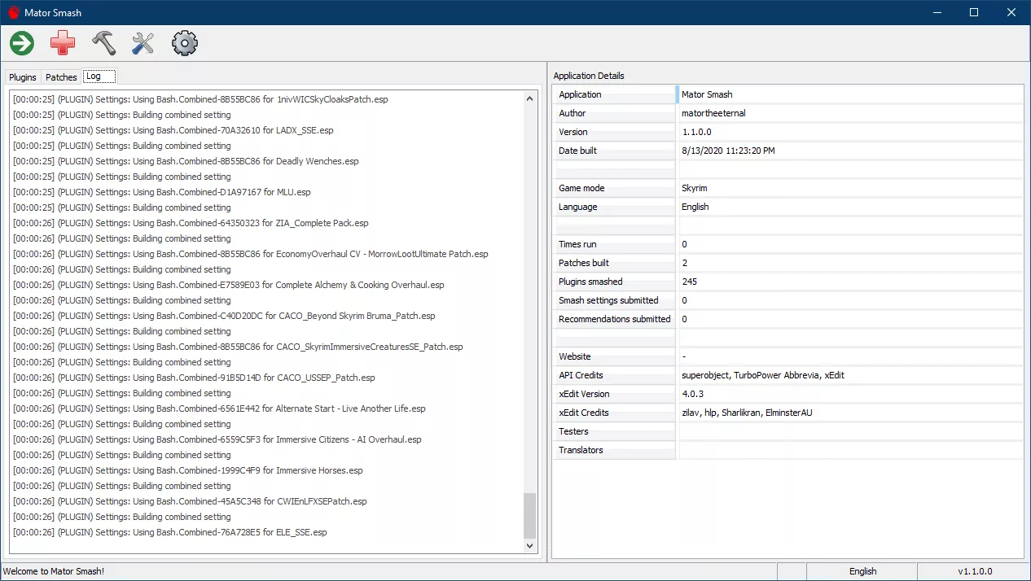Click the Translators label

pyautogui.click(x=581, y=450)
